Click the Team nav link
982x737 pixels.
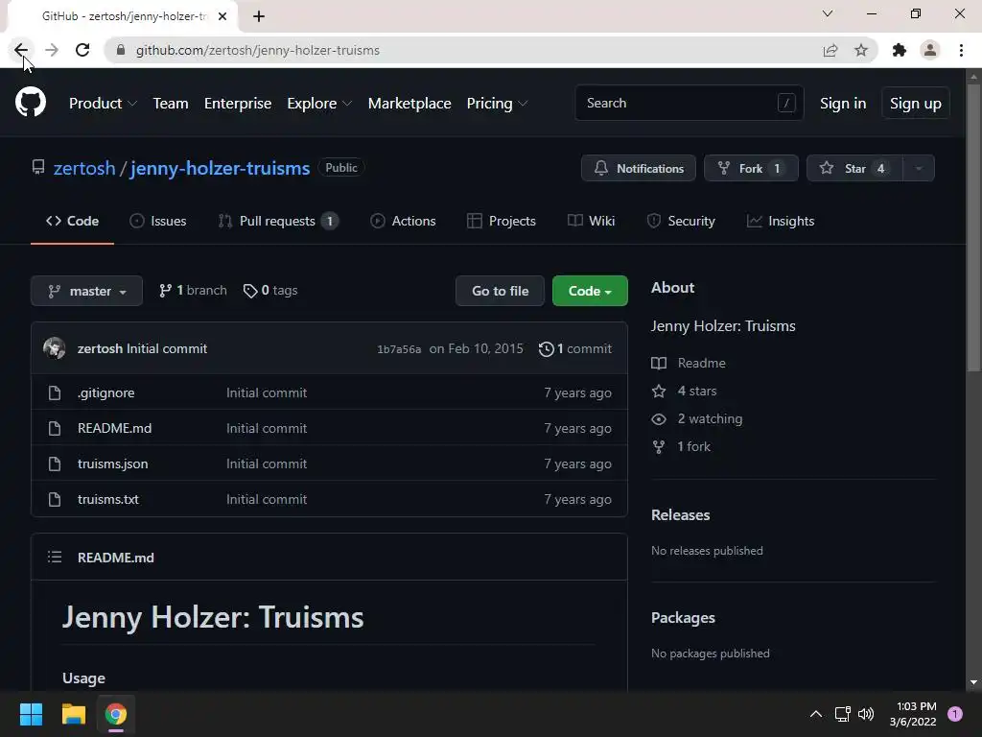click(x=171, y=104)
